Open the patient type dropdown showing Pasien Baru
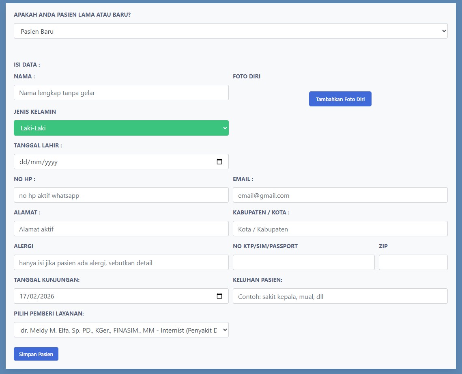The image size is (462, 374). click(x=230, y=31)
